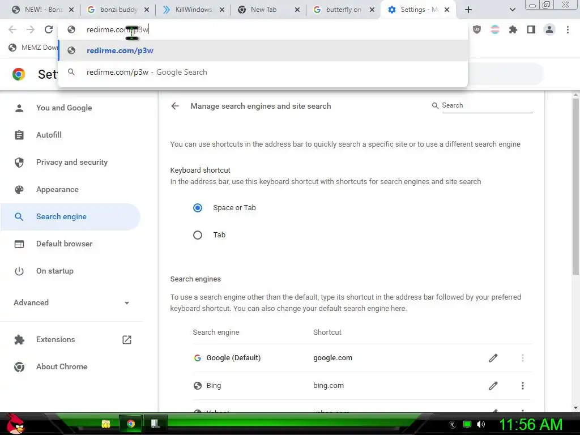The height and width of the screenshot is (435, 580).
Task: Switch to the KillWindows tab
Action: [193, 10]
